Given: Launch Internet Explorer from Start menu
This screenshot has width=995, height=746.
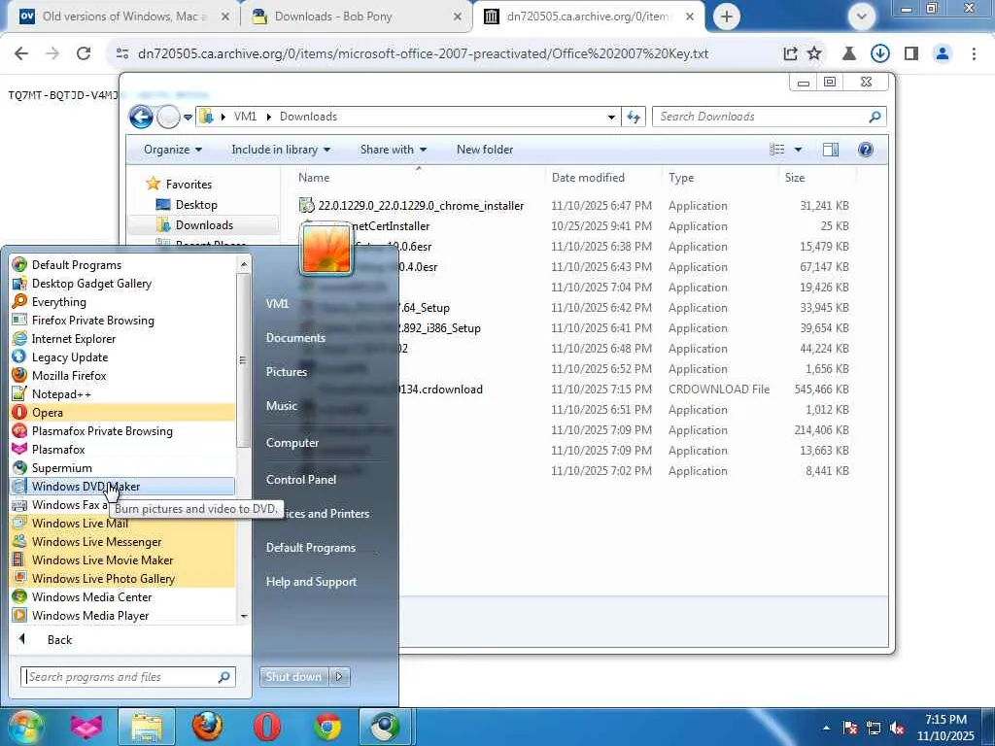Looking at the screenshot, I should click(74, 338).
